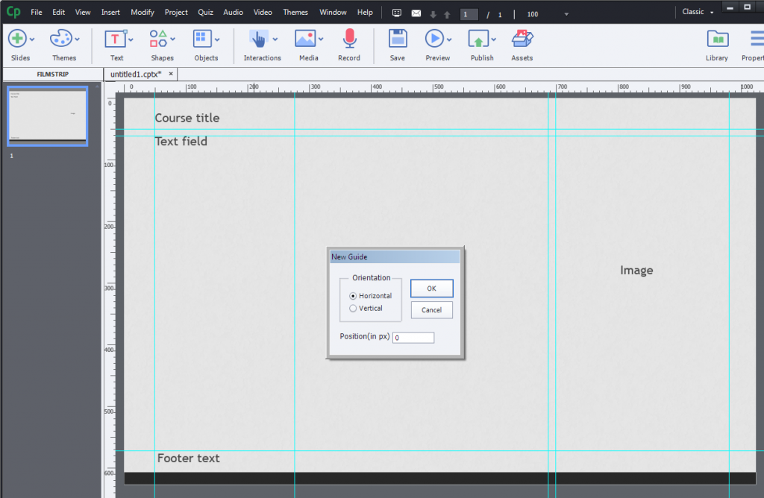Expand the Classic workspace dropdown

[x=698, y=12]
